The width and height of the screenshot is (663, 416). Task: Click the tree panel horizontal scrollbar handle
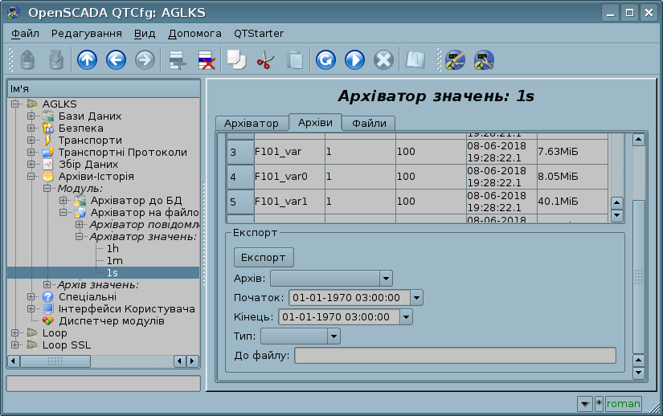point(55,361)
